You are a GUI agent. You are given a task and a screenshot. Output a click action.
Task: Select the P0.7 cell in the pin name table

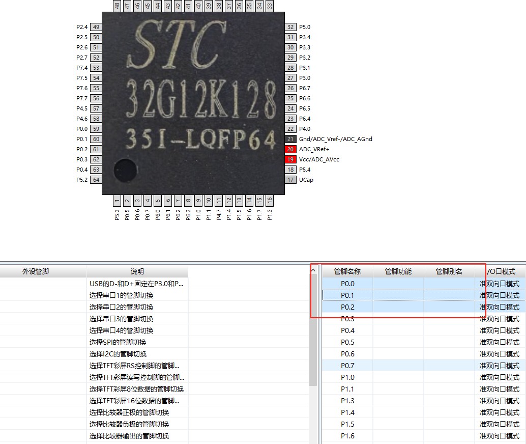click(347, 366)
